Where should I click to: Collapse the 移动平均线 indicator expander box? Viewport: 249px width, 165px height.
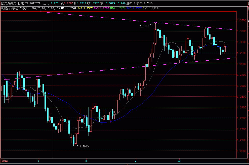[11, 9]
